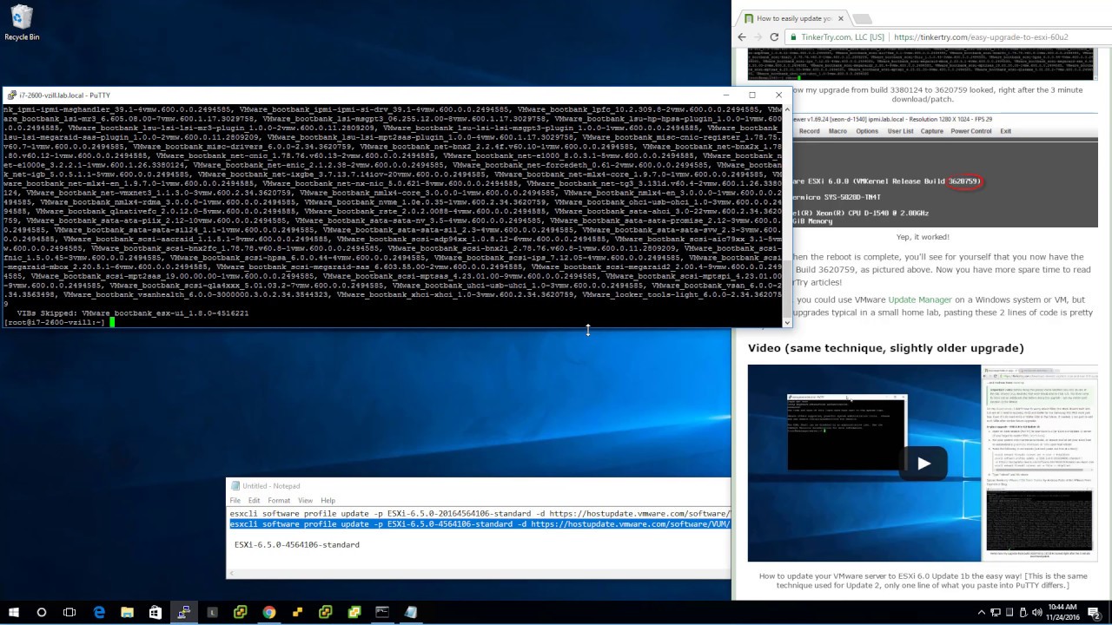This screenshot has height=625, width=1112.
Task: Click the PuTTY scrollbar up arrow
Action: (x=787, y=109)
